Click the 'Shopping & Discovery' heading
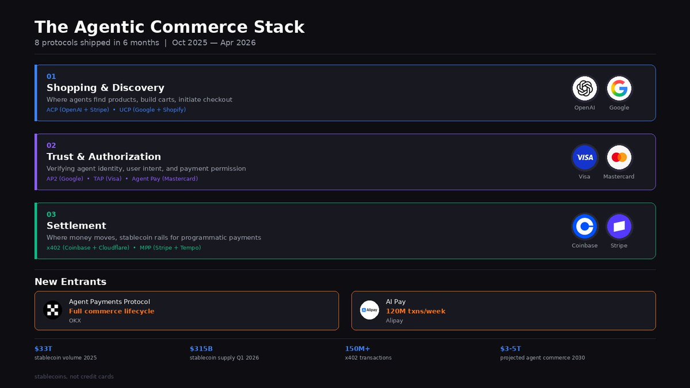This screenshot has height=388, width=690. point(105,88)
